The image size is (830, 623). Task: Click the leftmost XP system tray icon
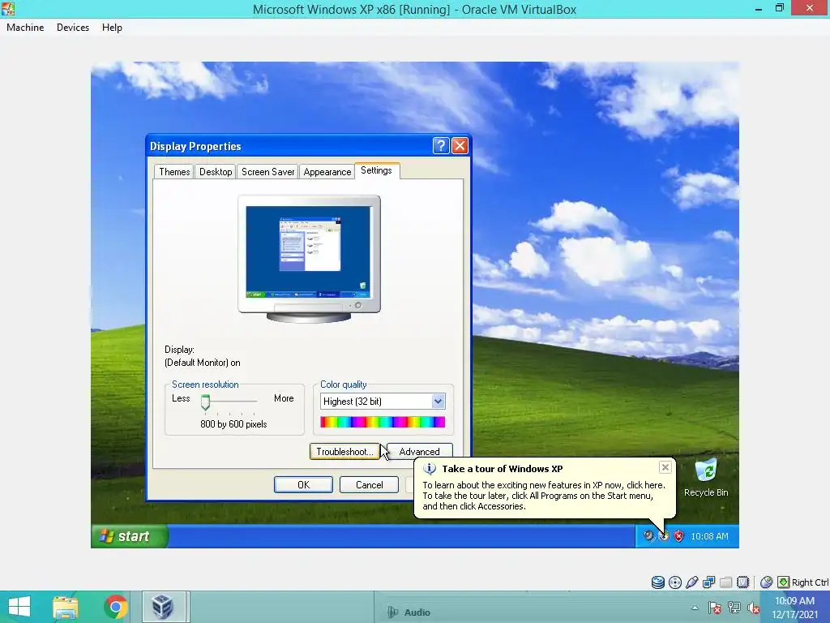[x=648, y=536]
